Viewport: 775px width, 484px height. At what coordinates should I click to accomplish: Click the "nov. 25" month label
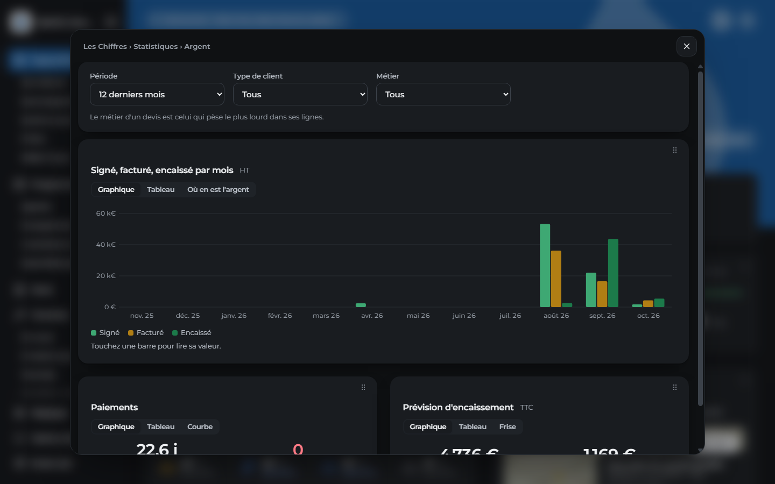coord(142,316)
